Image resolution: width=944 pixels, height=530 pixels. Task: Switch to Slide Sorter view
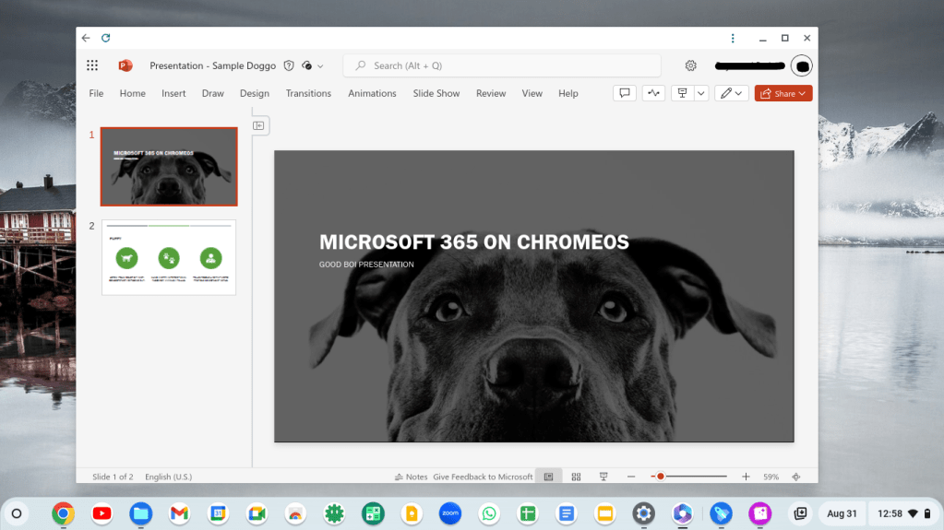point(576,477)
